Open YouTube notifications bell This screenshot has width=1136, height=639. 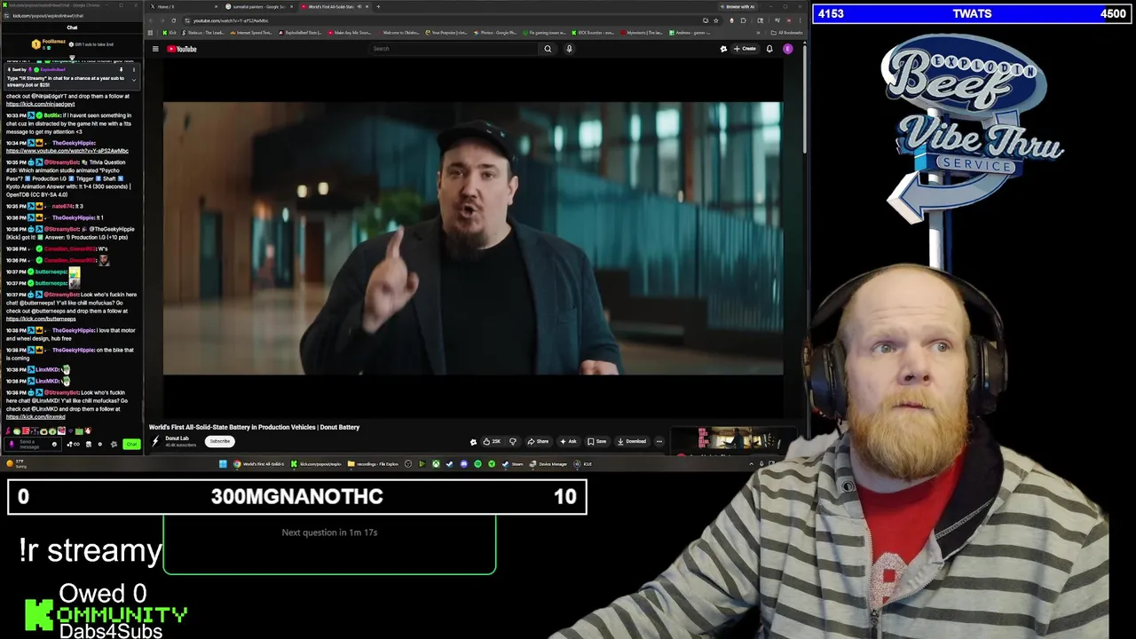click(769, 49)
